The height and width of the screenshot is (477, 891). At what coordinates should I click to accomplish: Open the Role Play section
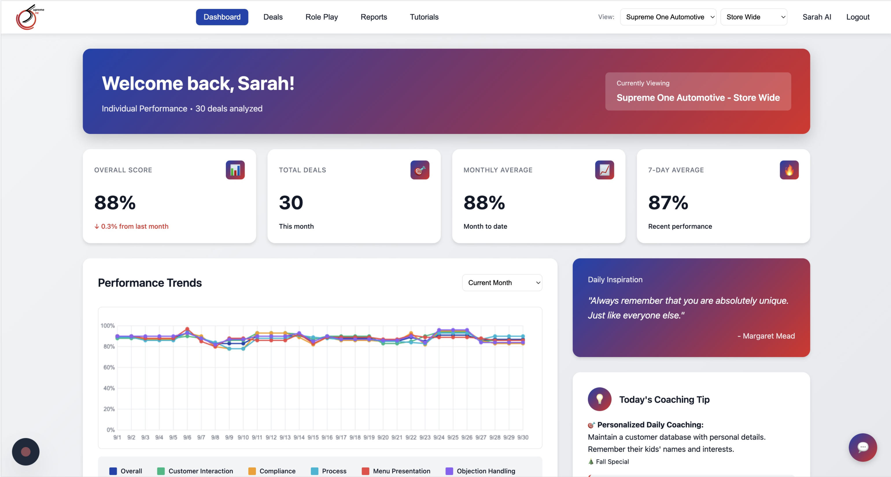coord(321,16)
